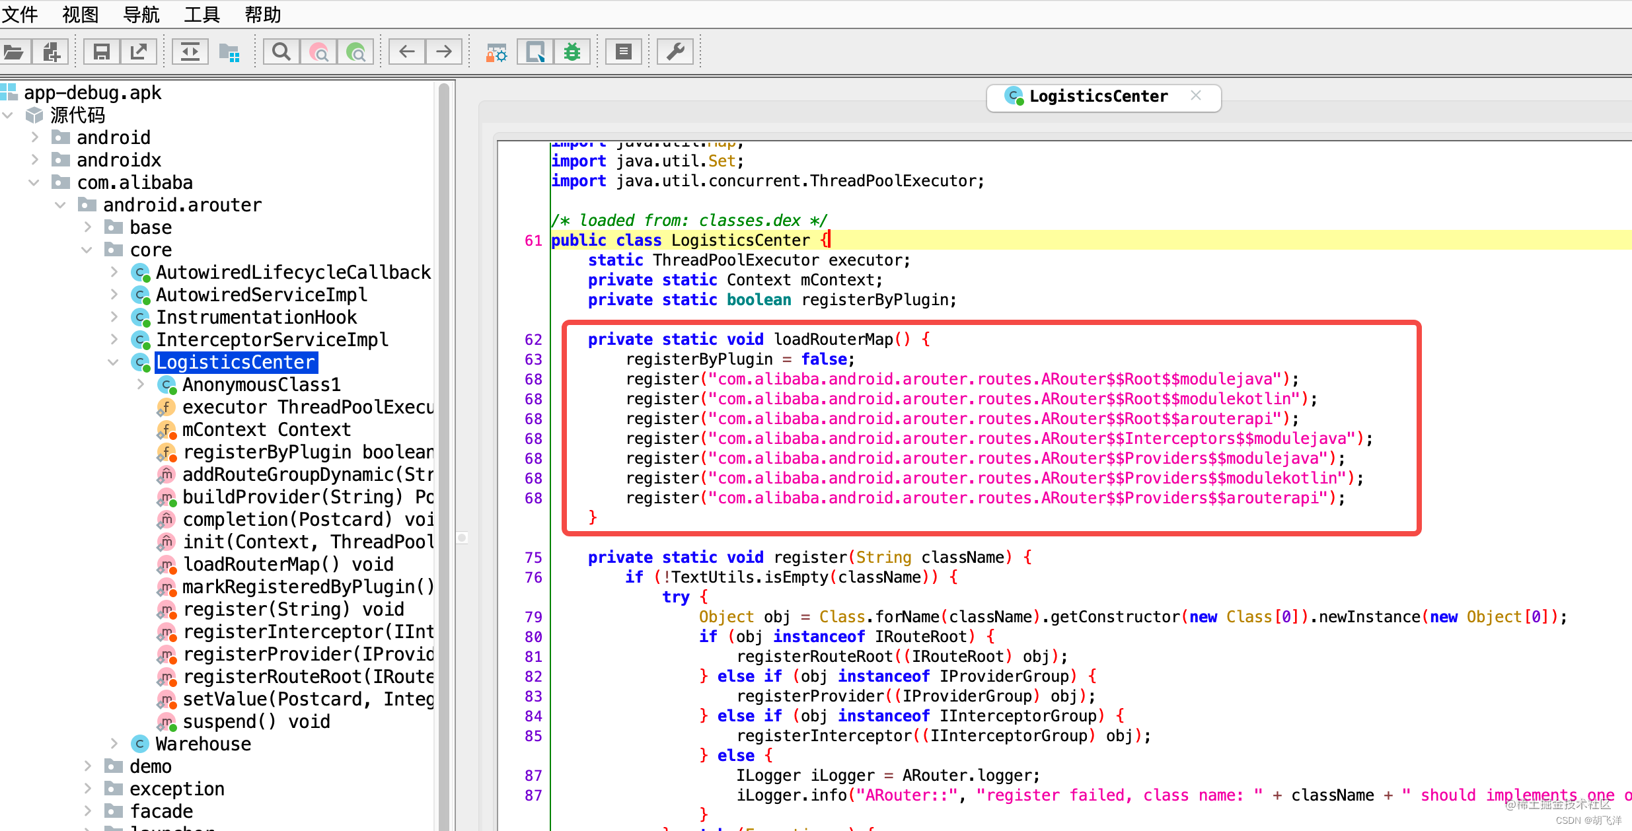Click the Quark analysis toolbar icon
Image resolution: width=1632 pixels, height=831 pixels.
[x=535, y=52]
